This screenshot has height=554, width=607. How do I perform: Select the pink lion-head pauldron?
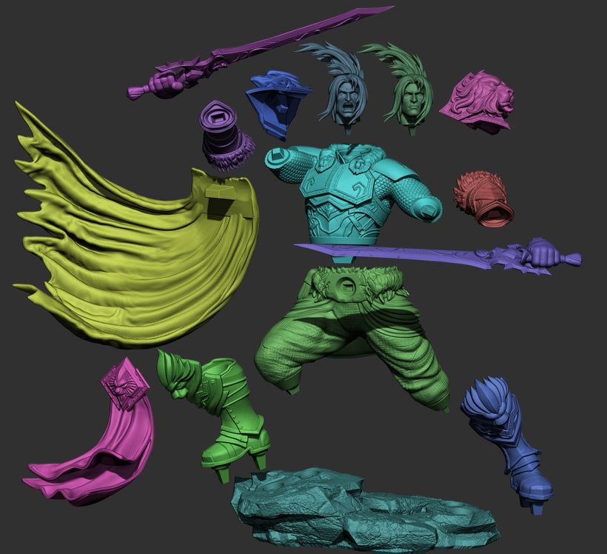click(x=479, y=102)
